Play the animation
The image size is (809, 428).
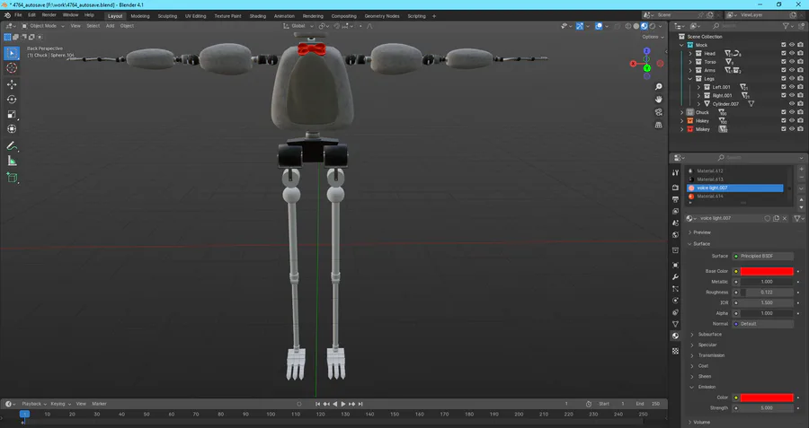coord(343,404)
